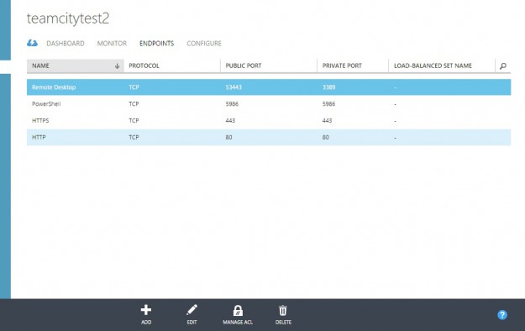525x331 pixels.
Task: Go to the Configure tab
Action: 204,43
